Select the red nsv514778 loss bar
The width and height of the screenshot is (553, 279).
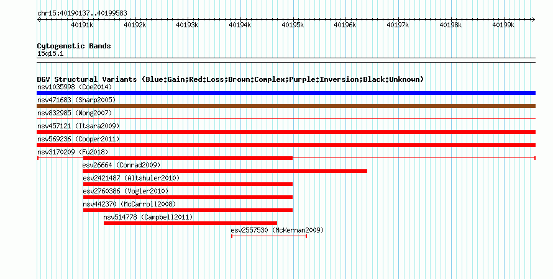tap(191, 223)
